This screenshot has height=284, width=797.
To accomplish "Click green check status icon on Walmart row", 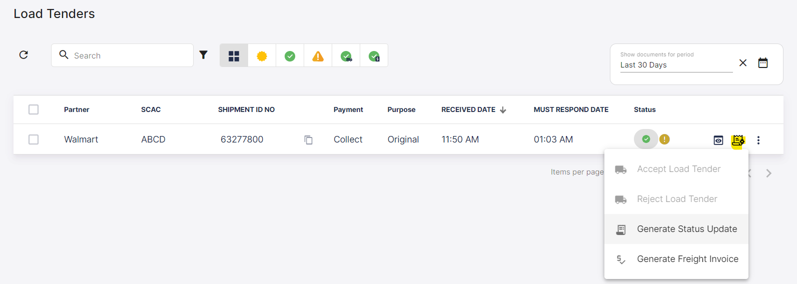I will (x=646, y=139).
